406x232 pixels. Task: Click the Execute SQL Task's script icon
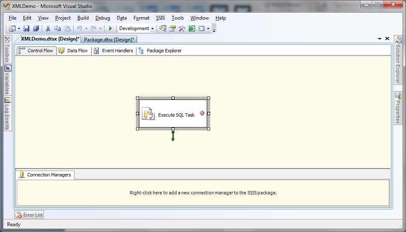tap(148, 114)
